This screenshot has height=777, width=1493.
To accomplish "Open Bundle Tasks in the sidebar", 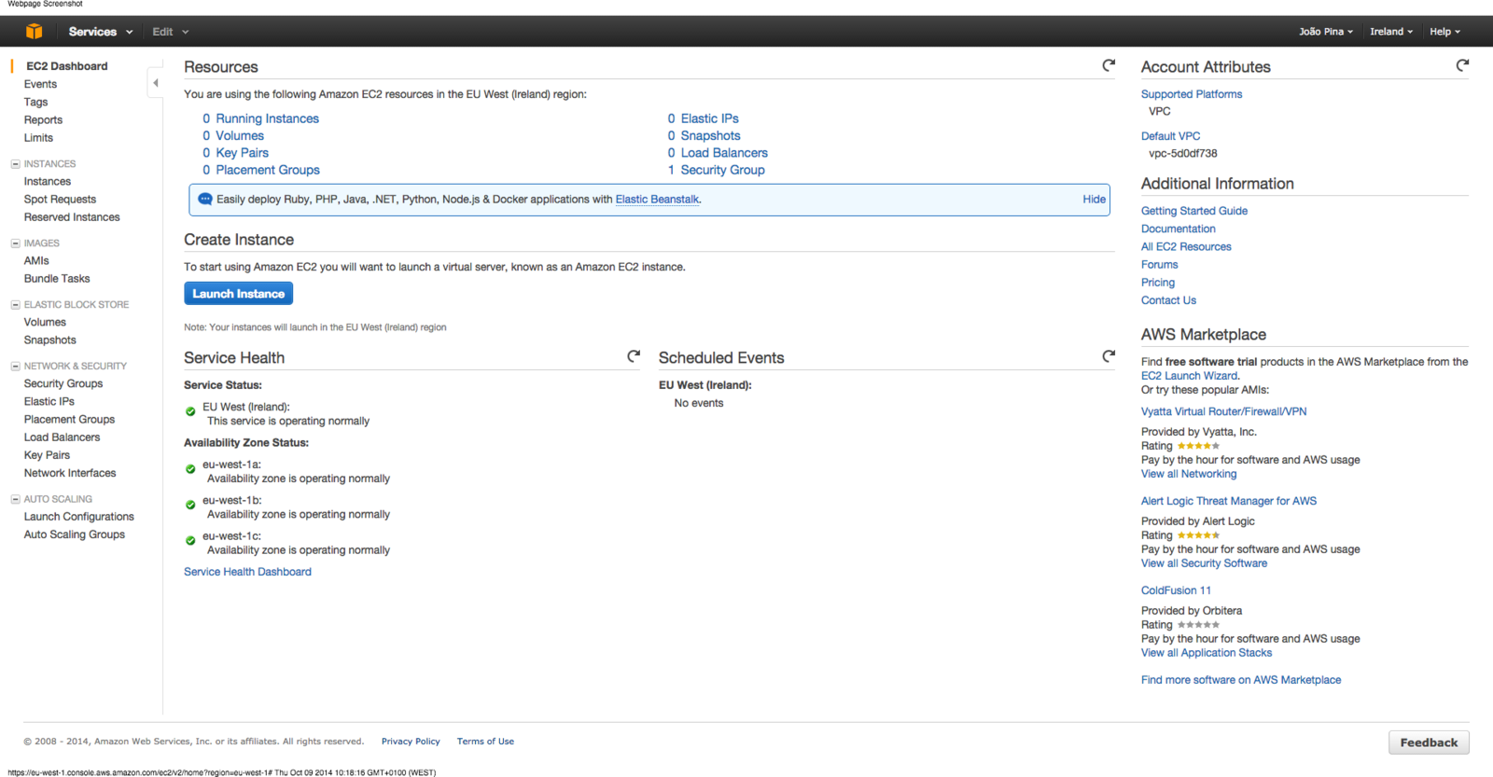I will (x=57, y=279).
